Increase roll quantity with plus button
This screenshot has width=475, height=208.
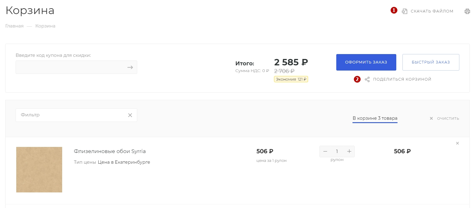tap(349, 151)
